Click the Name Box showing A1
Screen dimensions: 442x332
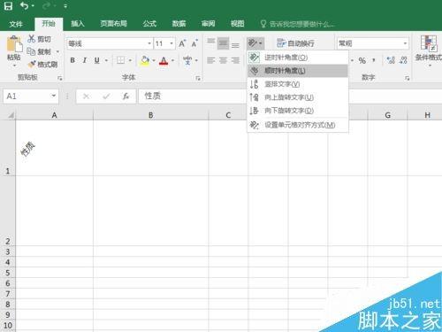point(31,96)
